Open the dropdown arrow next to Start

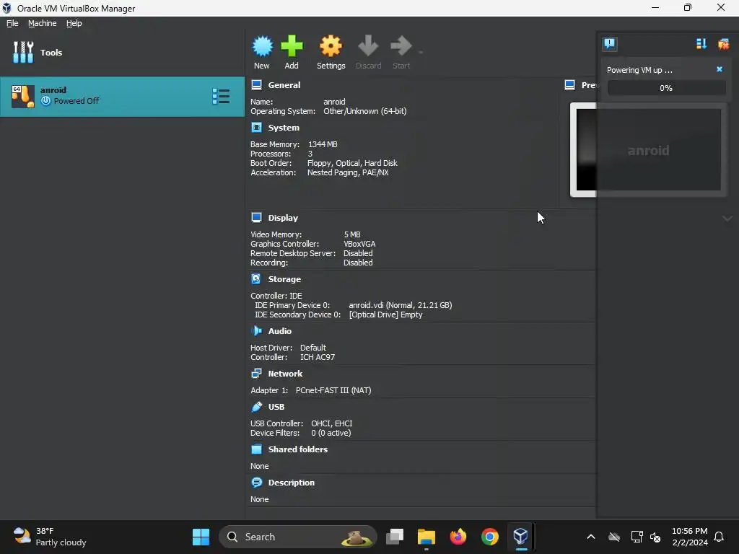pyautogui.click(x=421, y=52)
